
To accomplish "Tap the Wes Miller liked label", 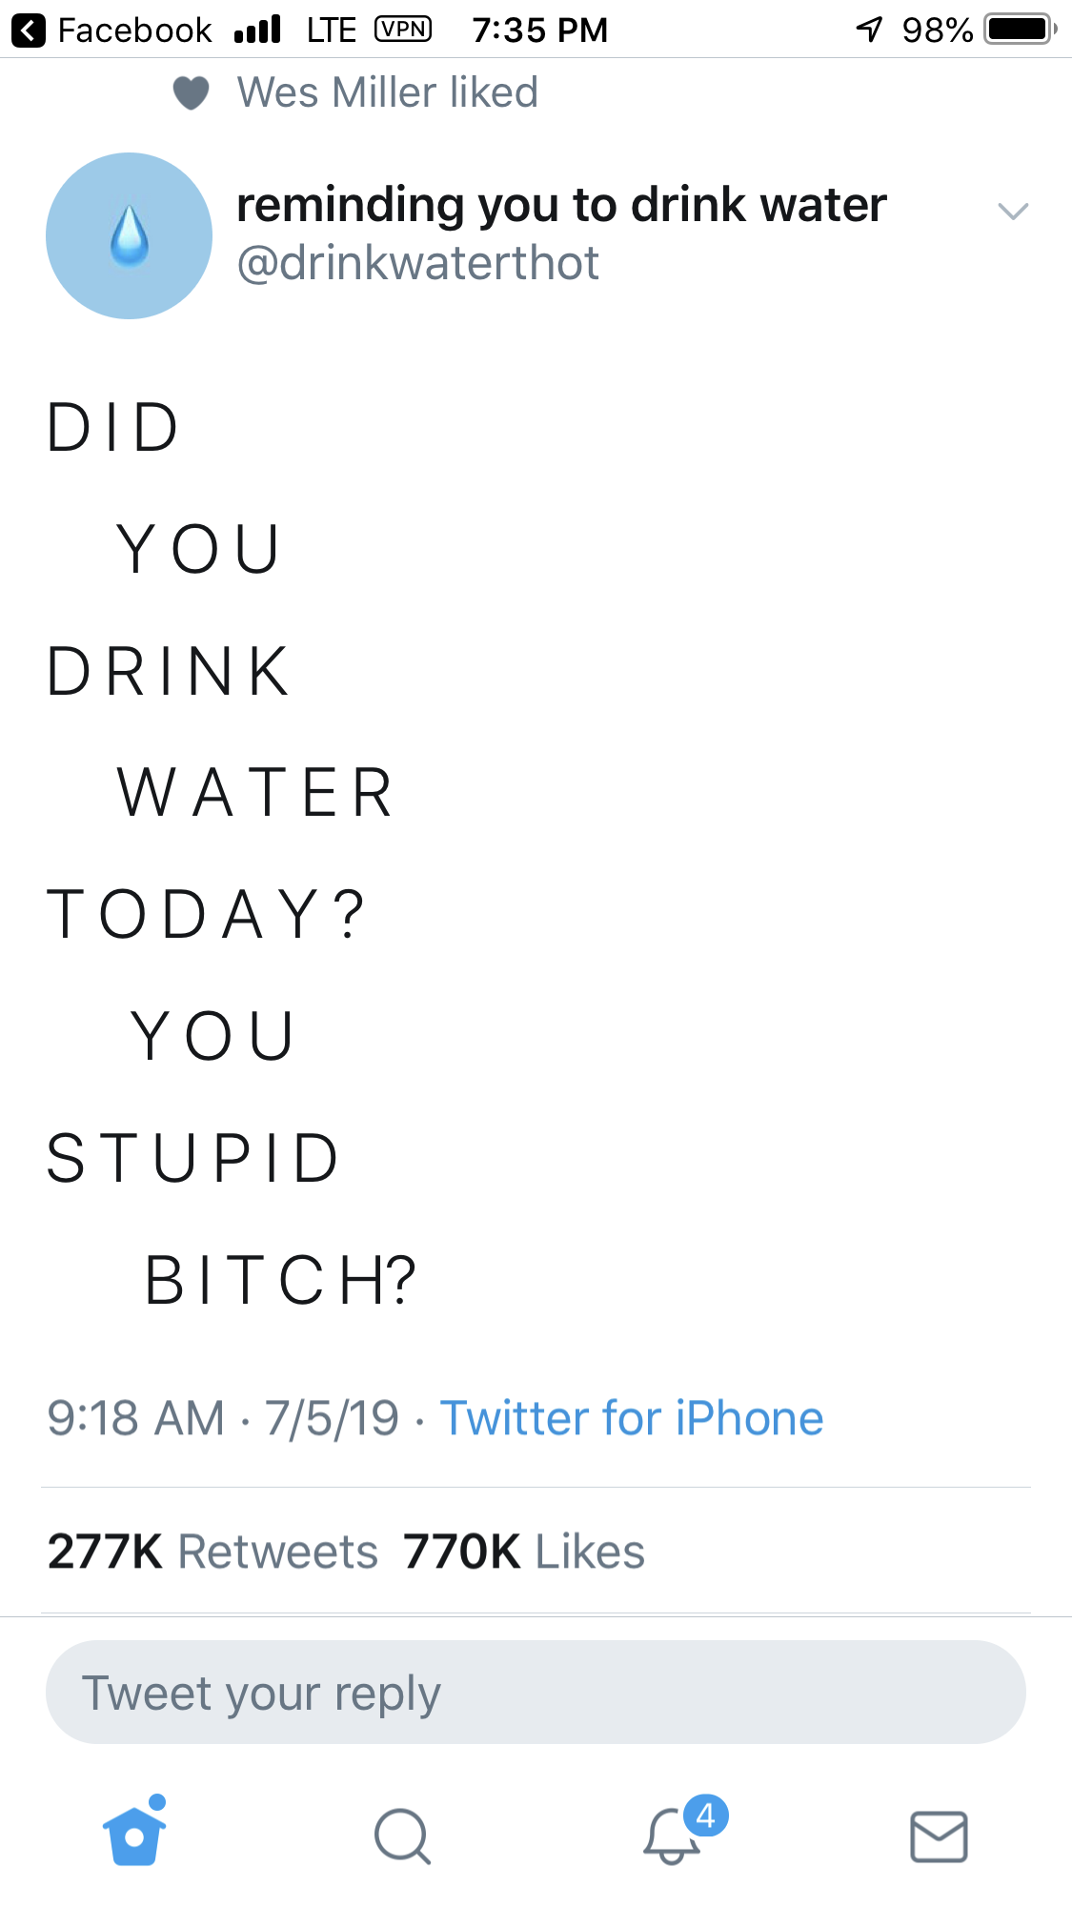I will (x=387, y=93).
